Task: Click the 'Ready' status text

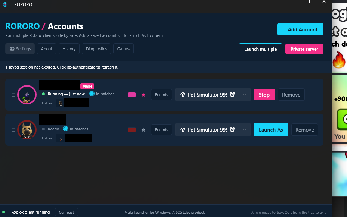Action: coord(53,129)
